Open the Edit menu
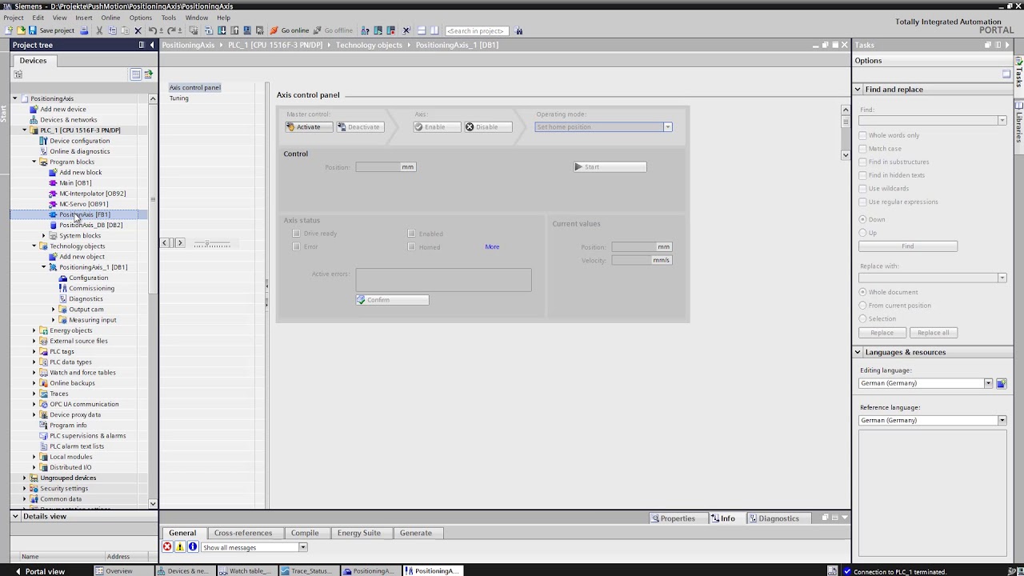Viewport: 1024px width, 576px height. (x=38, y=18)
